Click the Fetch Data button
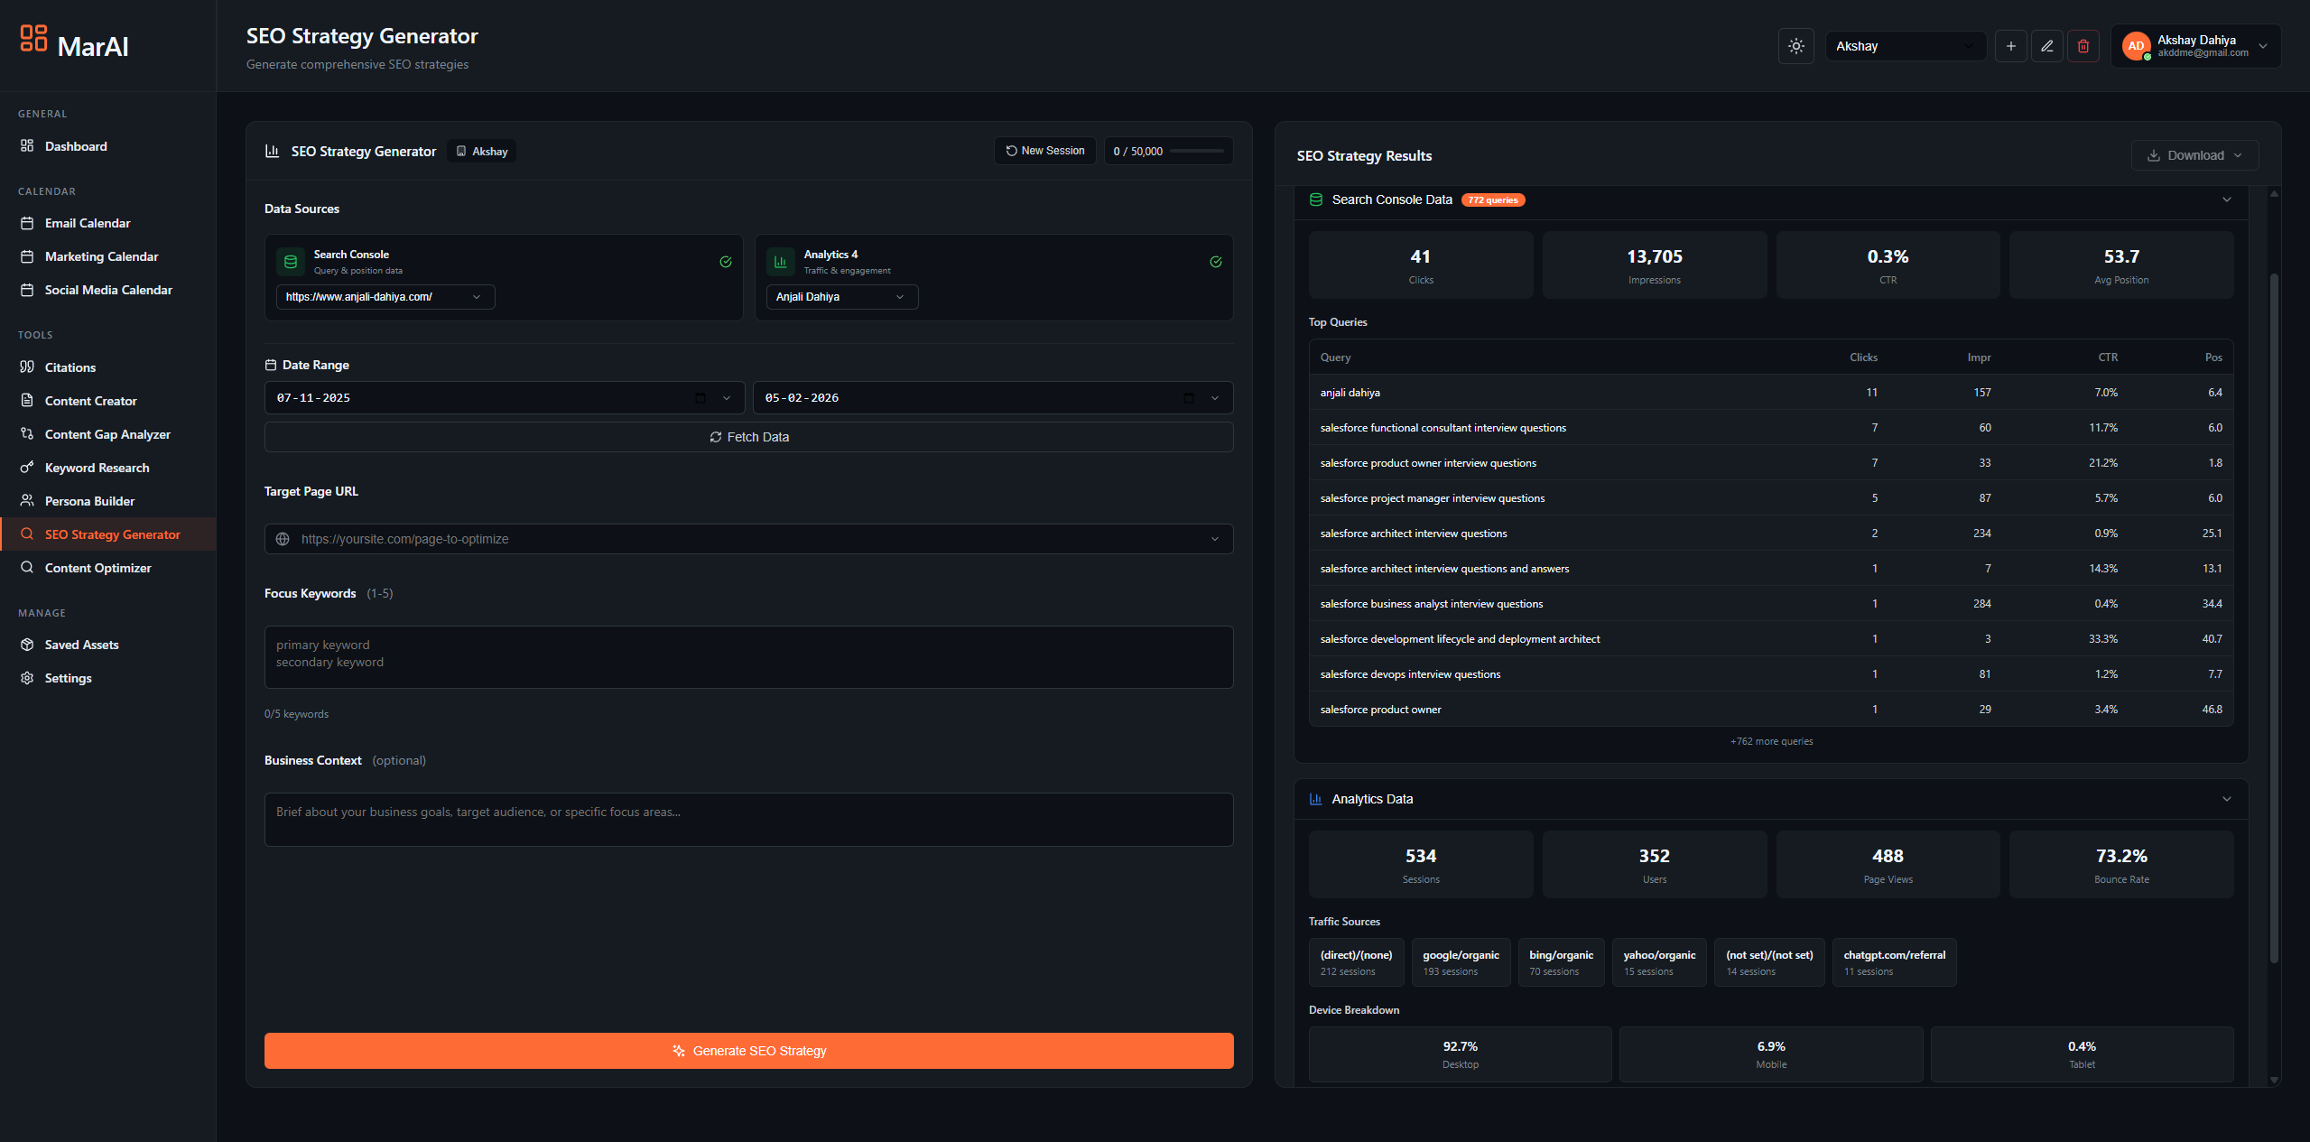The height and width of the screenshot is (1142, 2310). [x=748, y=437]
